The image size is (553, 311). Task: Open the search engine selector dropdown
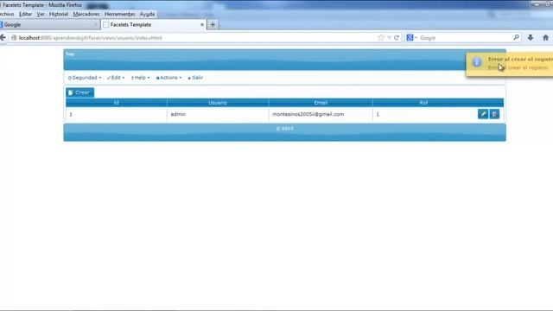pyautogui.click(x=411, y=38)
